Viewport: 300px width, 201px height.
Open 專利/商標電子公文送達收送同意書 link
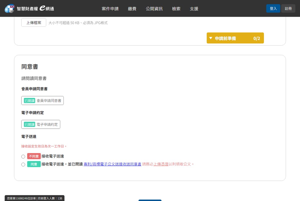point(112,164)
